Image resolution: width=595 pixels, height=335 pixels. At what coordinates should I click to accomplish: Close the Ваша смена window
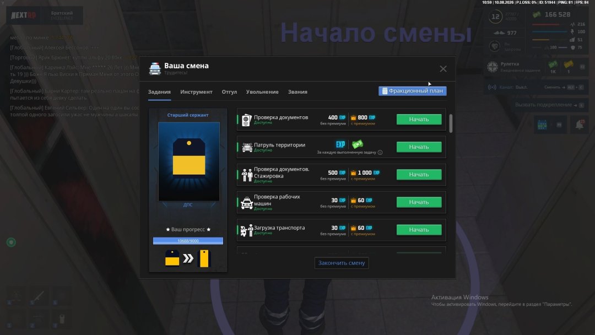[x=443, y=69]
